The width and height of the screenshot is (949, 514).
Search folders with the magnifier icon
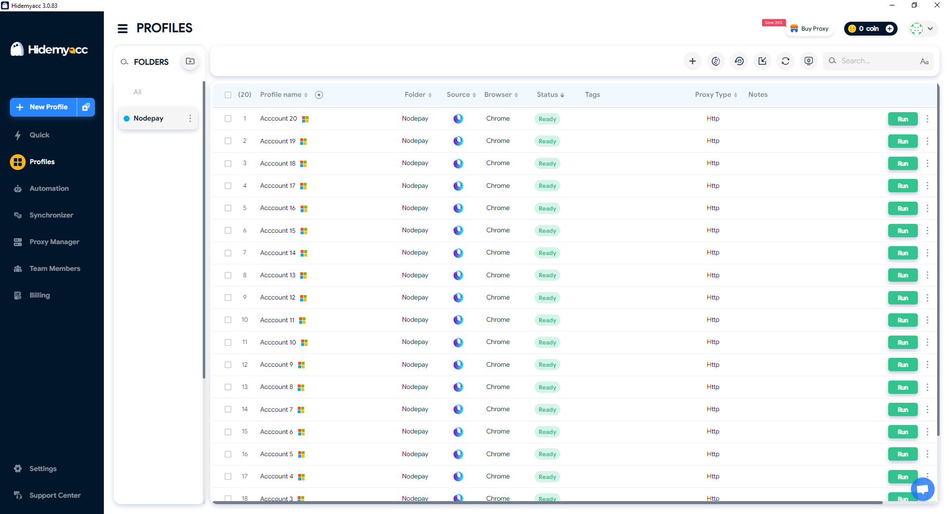(x=125, y=62)
